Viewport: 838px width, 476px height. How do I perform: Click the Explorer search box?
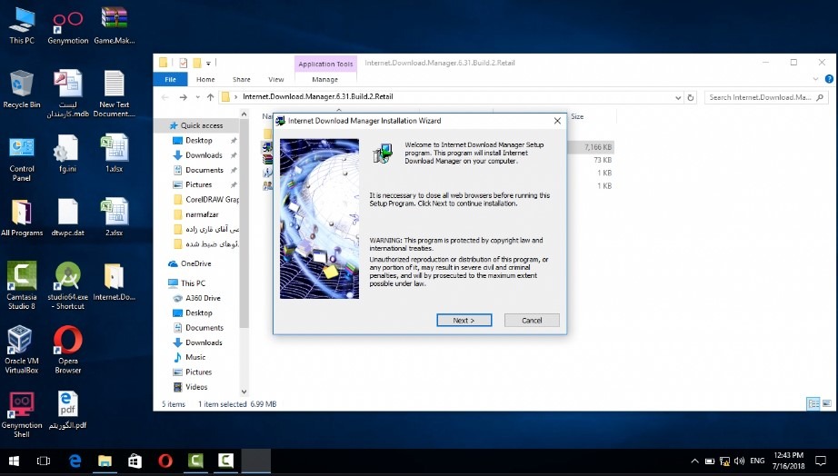(x=763, y=97)
